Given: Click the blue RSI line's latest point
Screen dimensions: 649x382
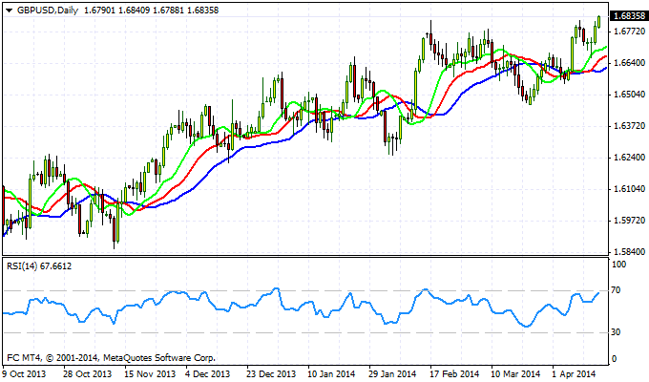Looking at the screenshot, I should pos(598,292).
